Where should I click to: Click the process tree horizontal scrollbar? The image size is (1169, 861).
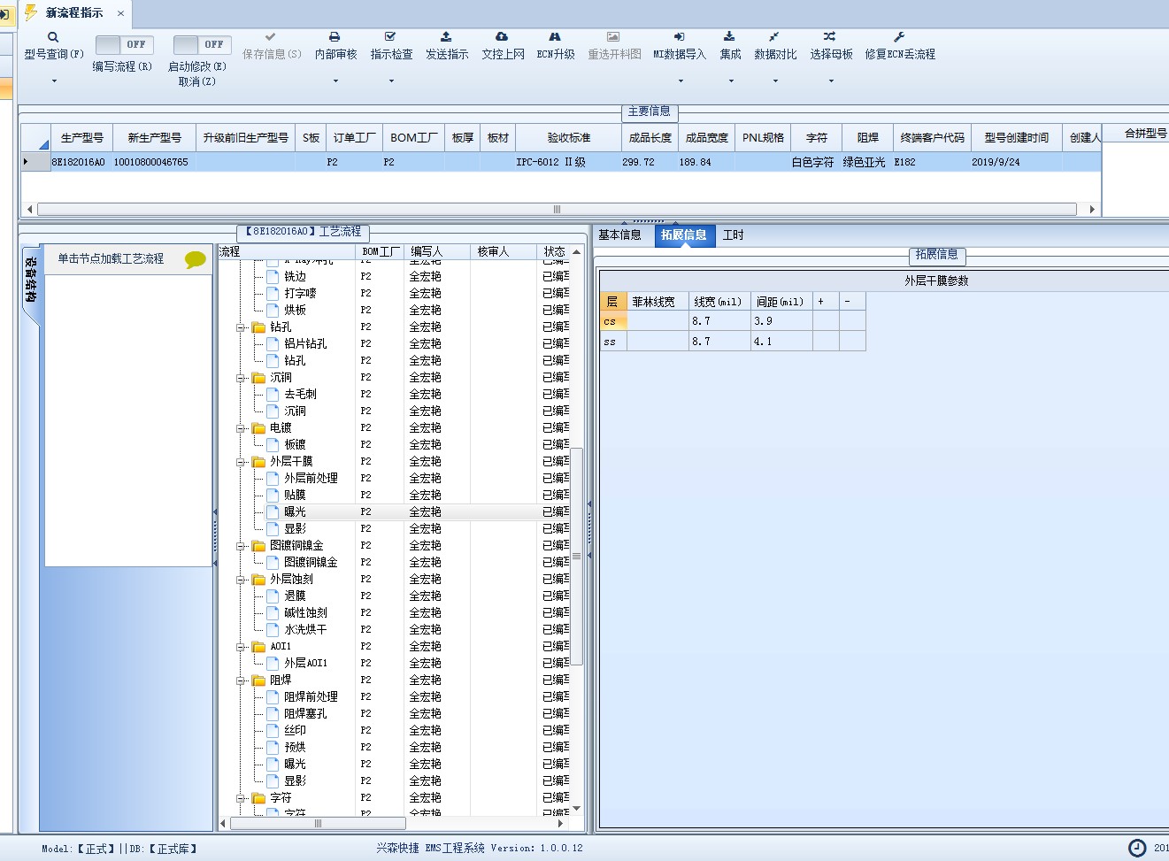click(318, 823)
